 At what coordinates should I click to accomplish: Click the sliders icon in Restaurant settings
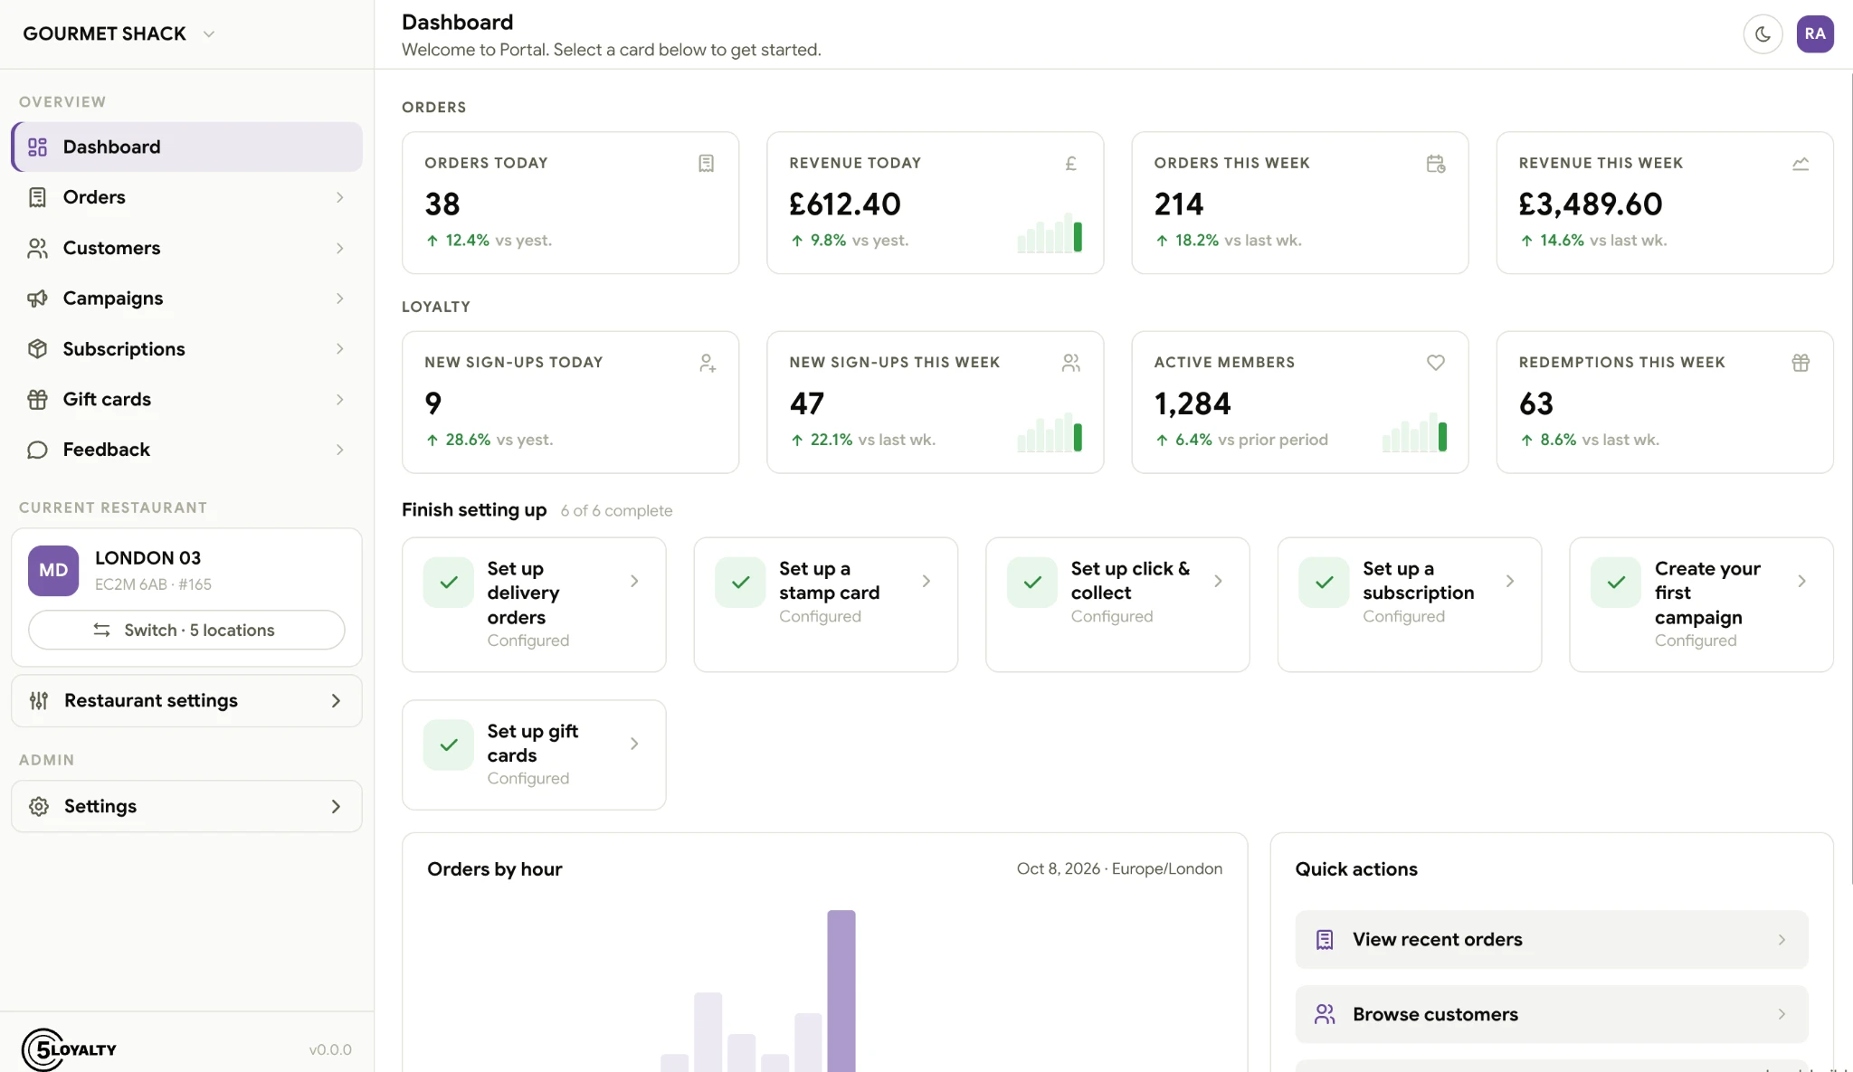pyautogui.click(x=39, y=700)
